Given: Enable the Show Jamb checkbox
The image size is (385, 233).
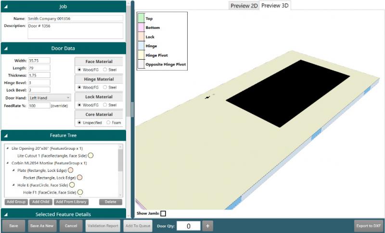Looking at the screenshot, I should (x=163, y=213).
